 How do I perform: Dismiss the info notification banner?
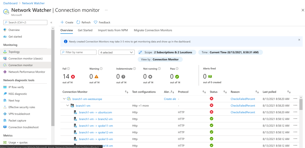click(x=299, y=40)
